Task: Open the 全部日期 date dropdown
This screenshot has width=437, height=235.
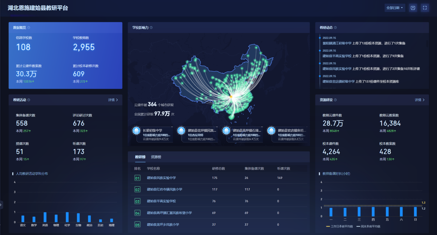Action: [x=395, y=8]
